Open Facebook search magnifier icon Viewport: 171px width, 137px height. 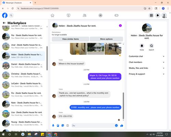pos(11,15)
